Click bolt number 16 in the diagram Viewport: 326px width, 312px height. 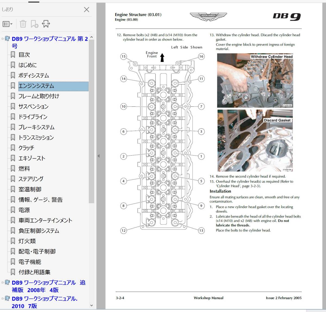(201, 56)
